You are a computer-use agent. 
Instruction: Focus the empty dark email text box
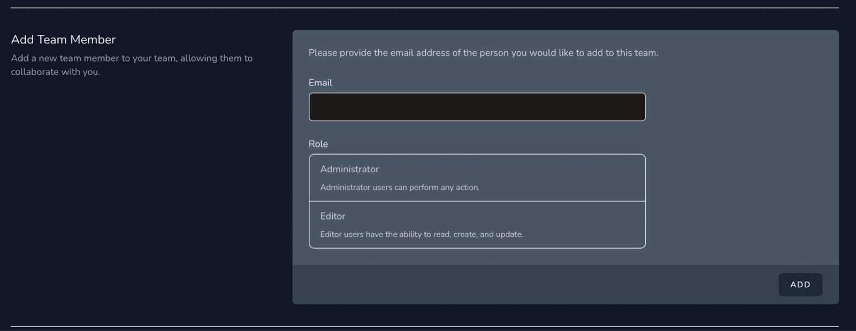(477, 107)
